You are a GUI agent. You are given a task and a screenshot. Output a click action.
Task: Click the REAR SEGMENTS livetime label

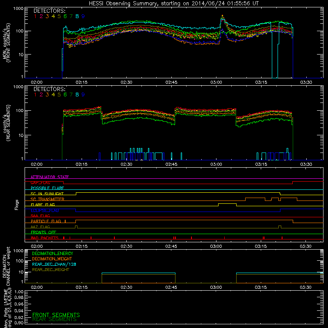coord(55,319)
